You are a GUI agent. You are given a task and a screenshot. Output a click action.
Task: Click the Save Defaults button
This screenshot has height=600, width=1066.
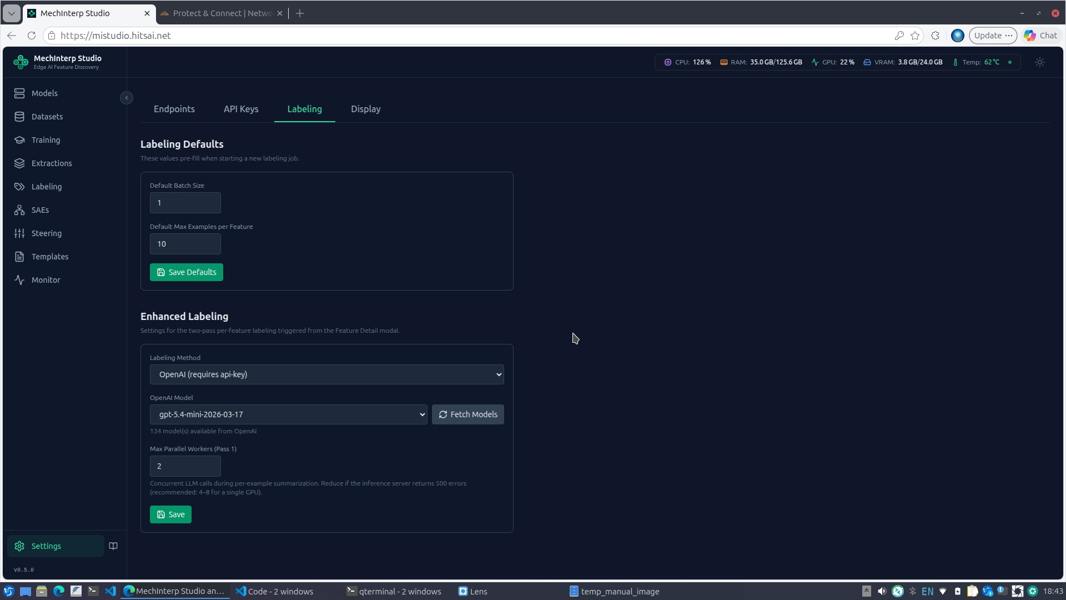[187, 272]
